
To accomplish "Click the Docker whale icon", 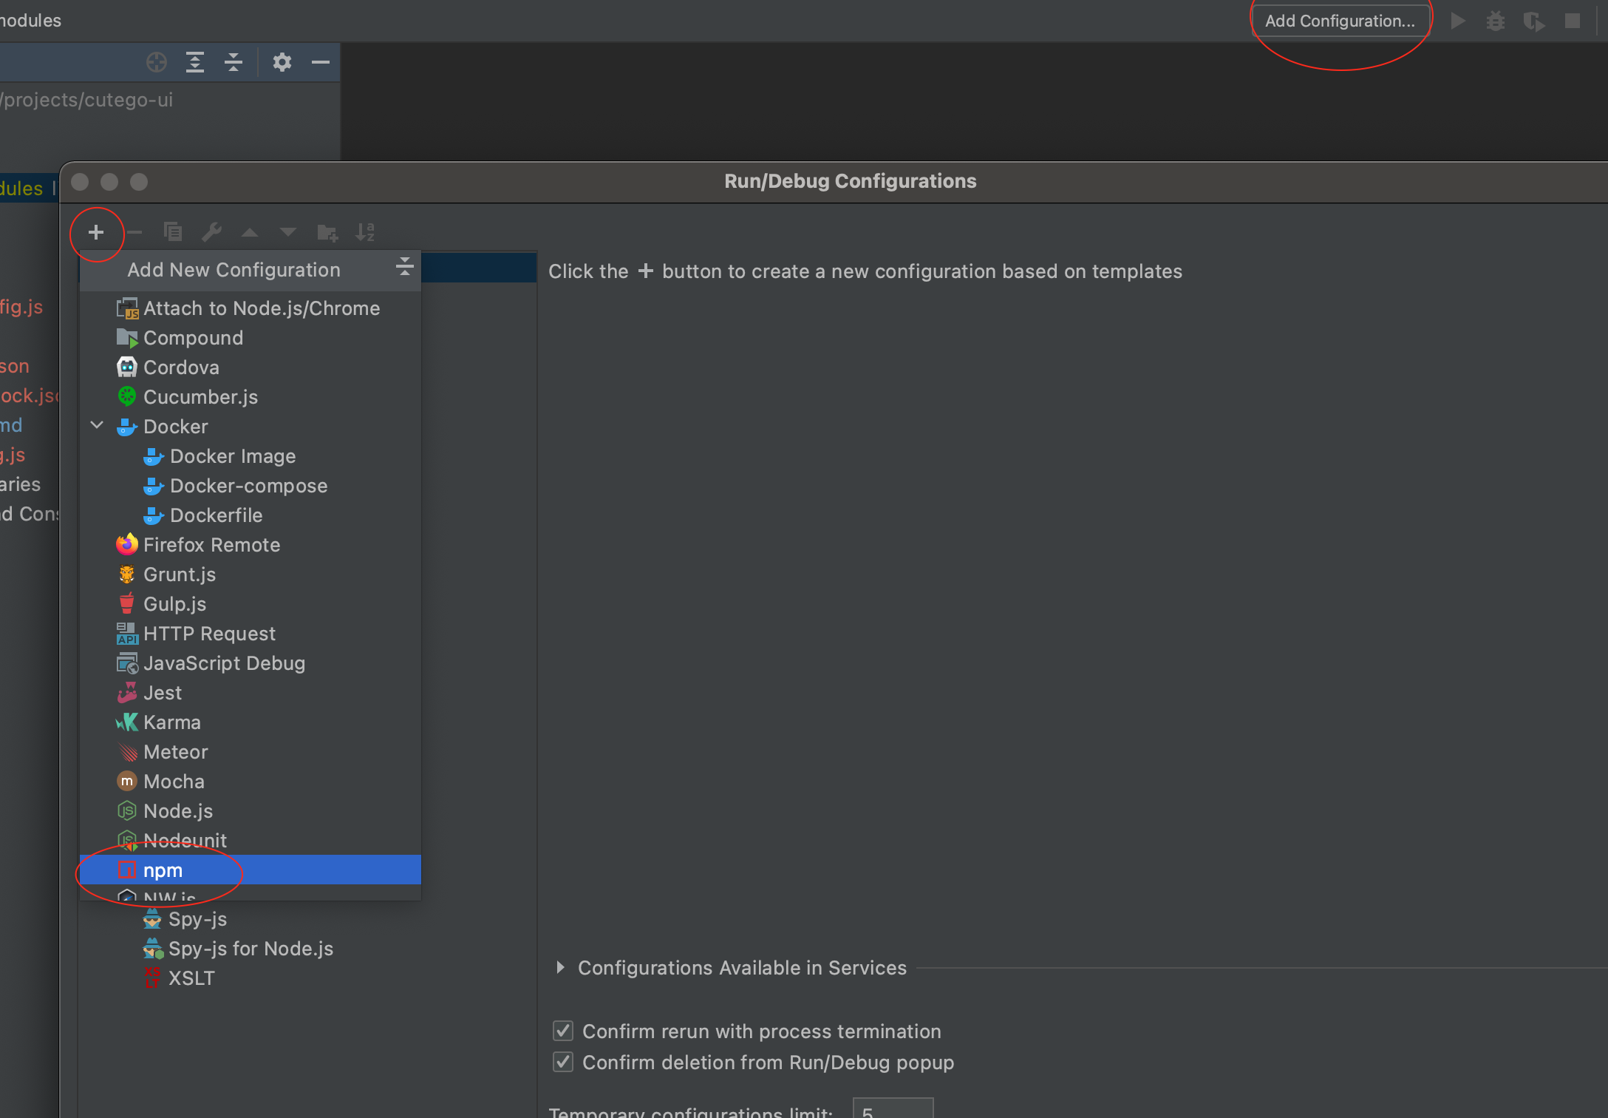I will (127, 427).
